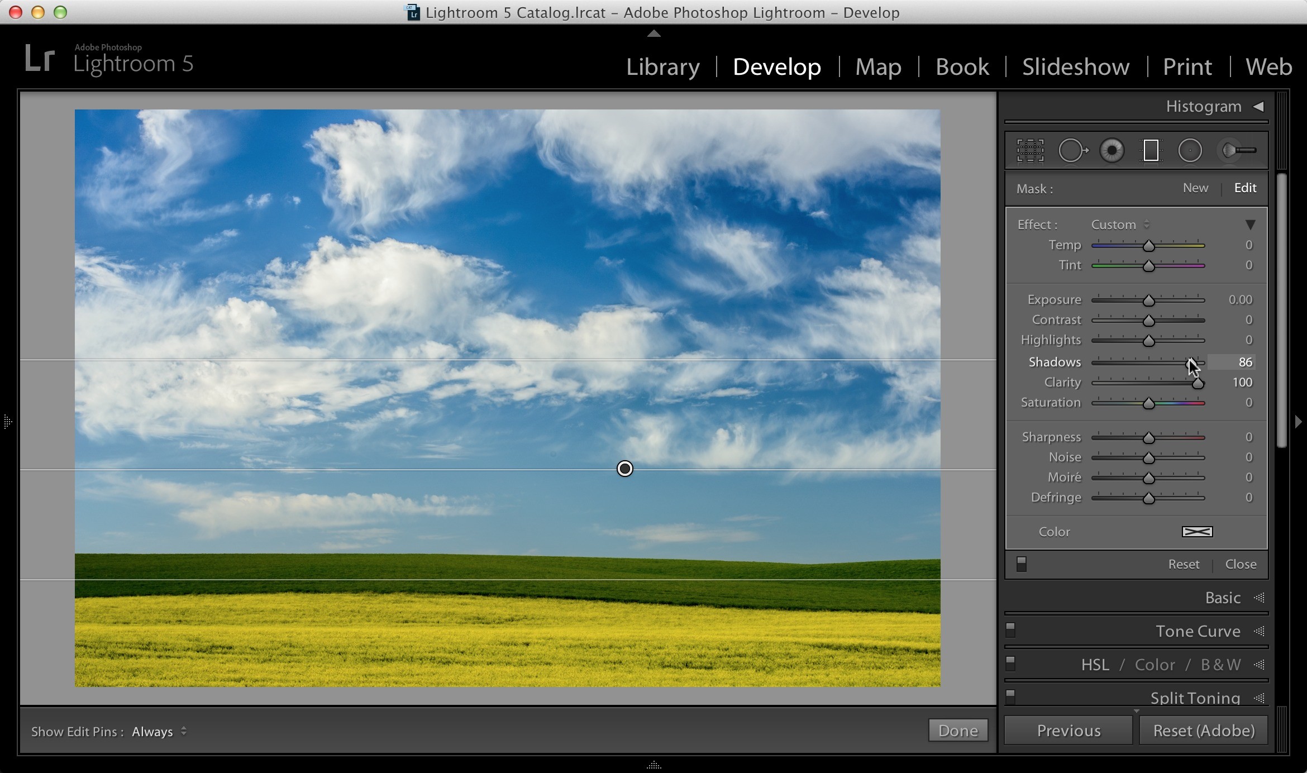Open the Slideshow module
This screenshot has width=1307, height=773.
1075,66
